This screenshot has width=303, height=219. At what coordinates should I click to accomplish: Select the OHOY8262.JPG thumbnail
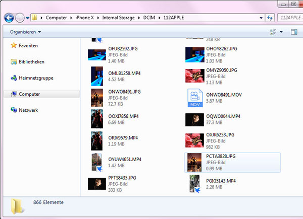pyautogui.click(x=194, y=55)
